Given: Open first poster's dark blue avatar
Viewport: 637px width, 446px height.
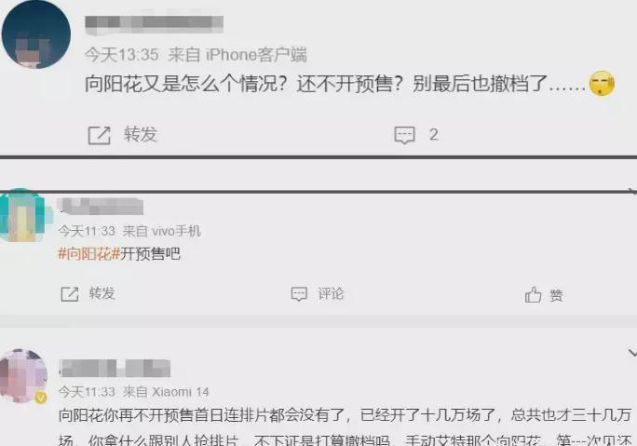Looking at the screenshot, I should click(x=35, y=34).
